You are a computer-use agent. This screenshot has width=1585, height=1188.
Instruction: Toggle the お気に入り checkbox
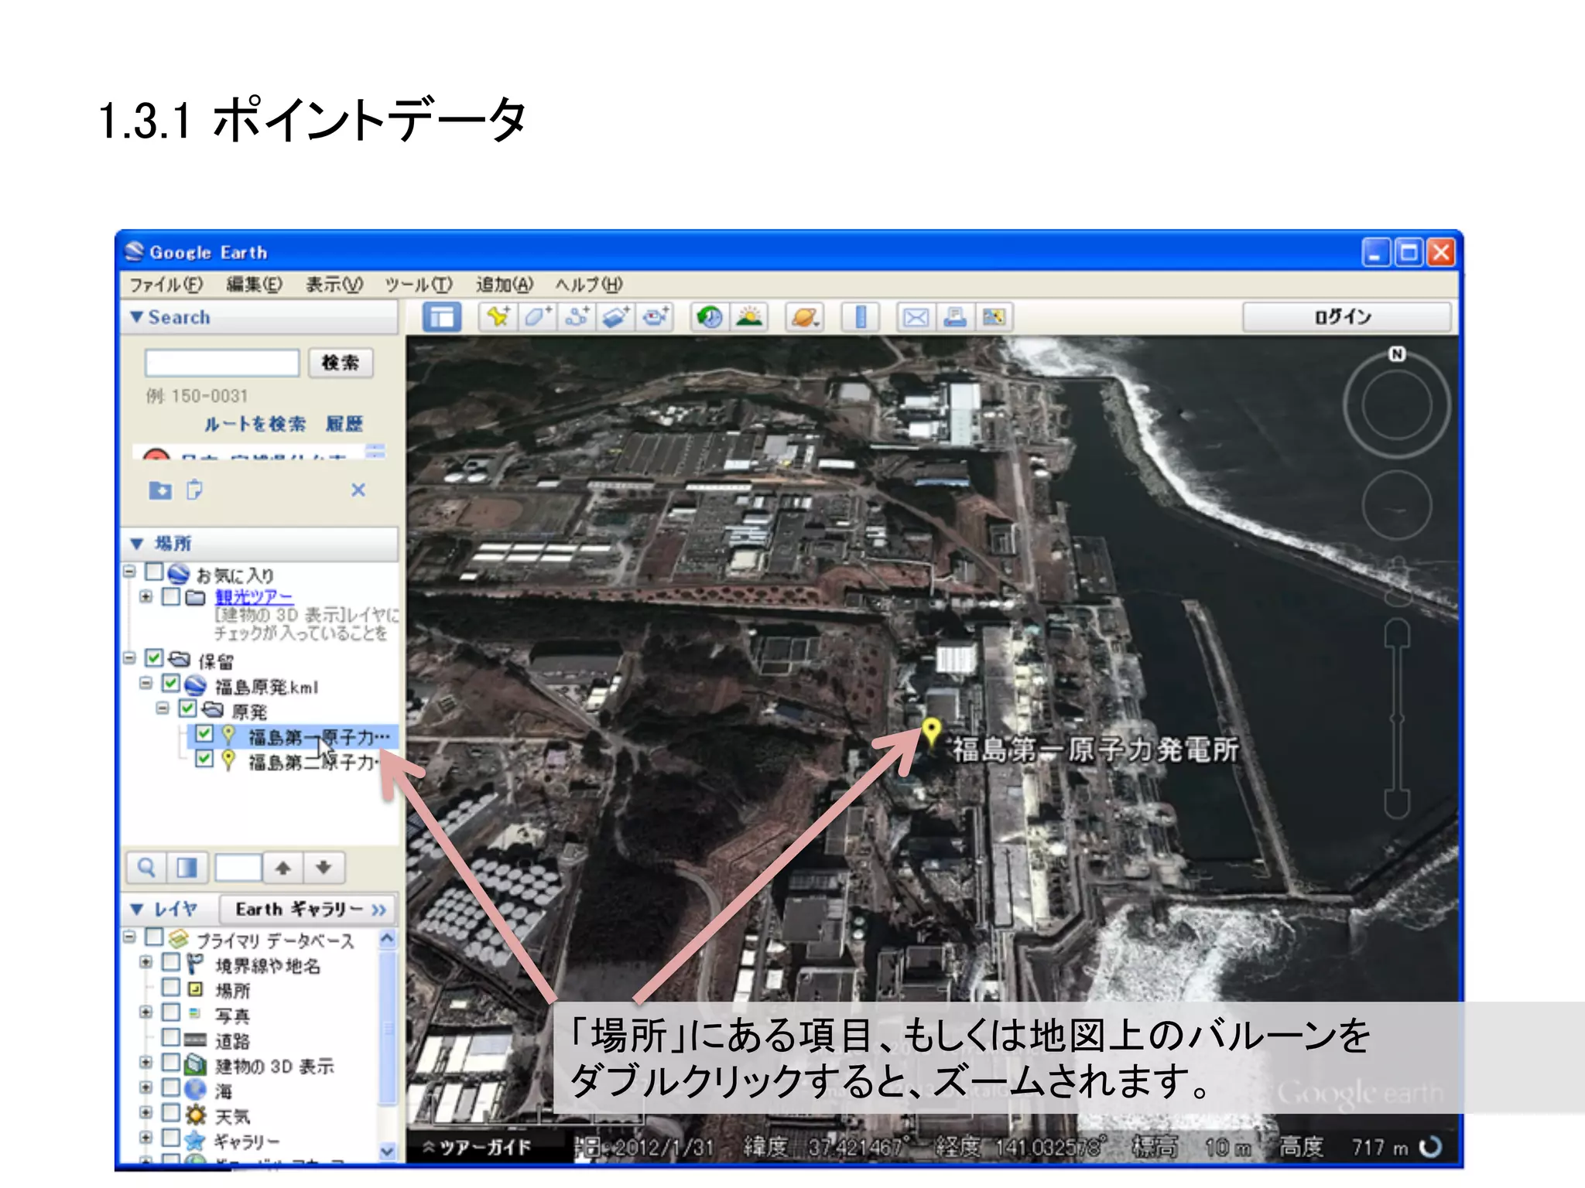click(x=154, y=572)
